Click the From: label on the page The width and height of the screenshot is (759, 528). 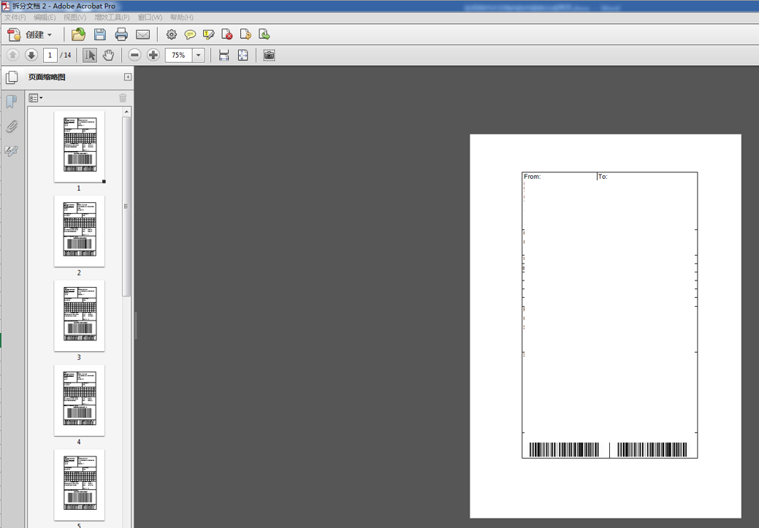pyautogui.click(x=532, y=177)
